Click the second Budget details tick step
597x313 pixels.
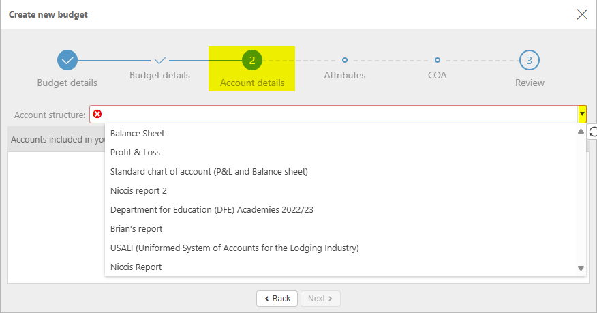pos(160,61)
